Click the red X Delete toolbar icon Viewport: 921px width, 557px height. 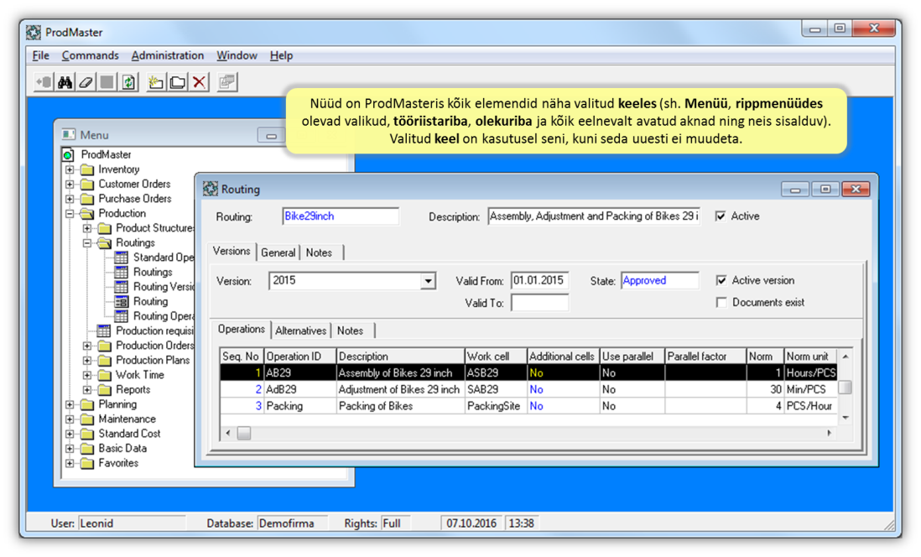(199, 82)
